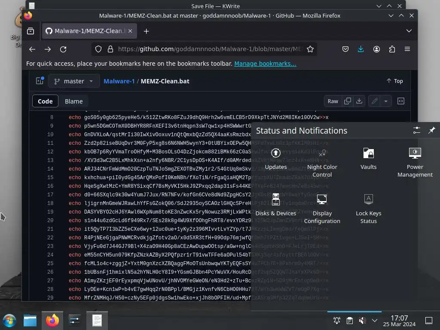This screenshot has width=440, height=330.
Task: Switch to Code view
Action: pyautogui.click(x=45, y=101)
